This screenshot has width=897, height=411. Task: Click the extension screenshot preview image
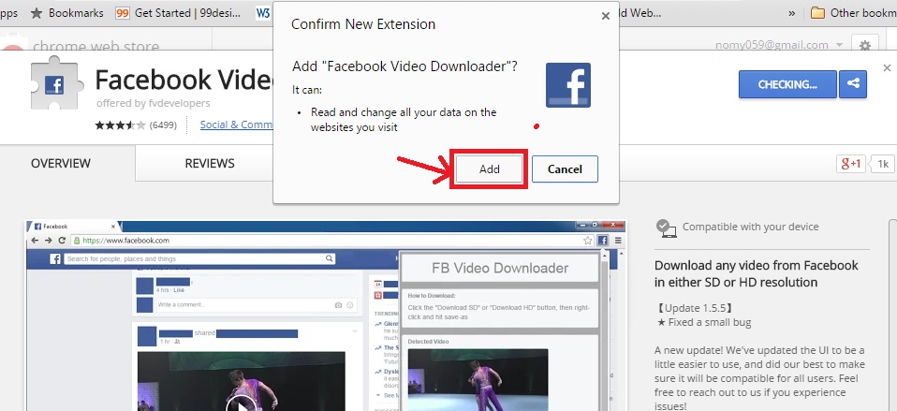(326, 316)
